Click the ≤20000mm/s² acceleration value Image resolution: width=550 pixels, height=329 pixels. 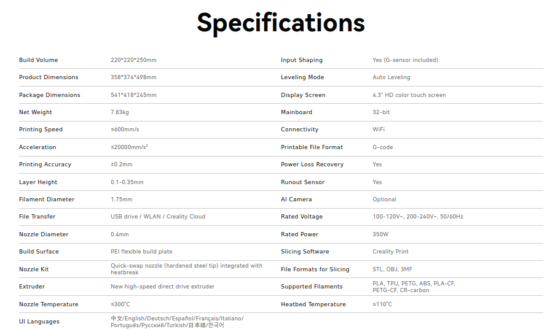129,147
